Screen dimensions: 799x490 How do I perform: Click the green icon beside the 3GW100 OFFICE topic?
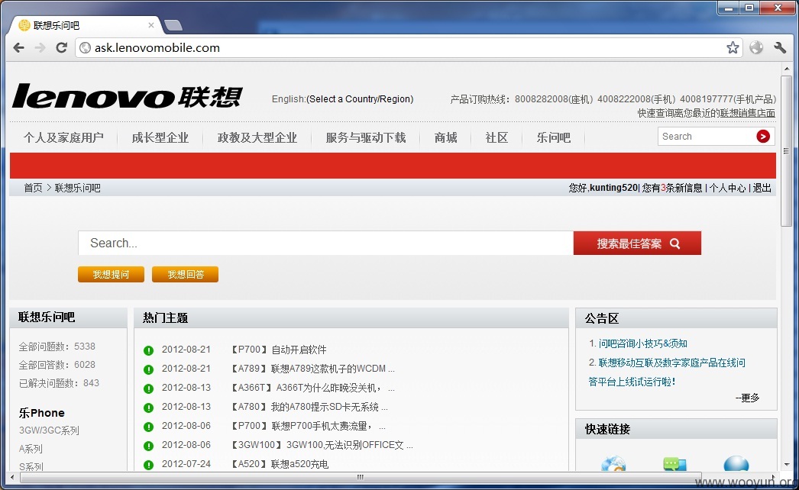click(x=148, y=446)
